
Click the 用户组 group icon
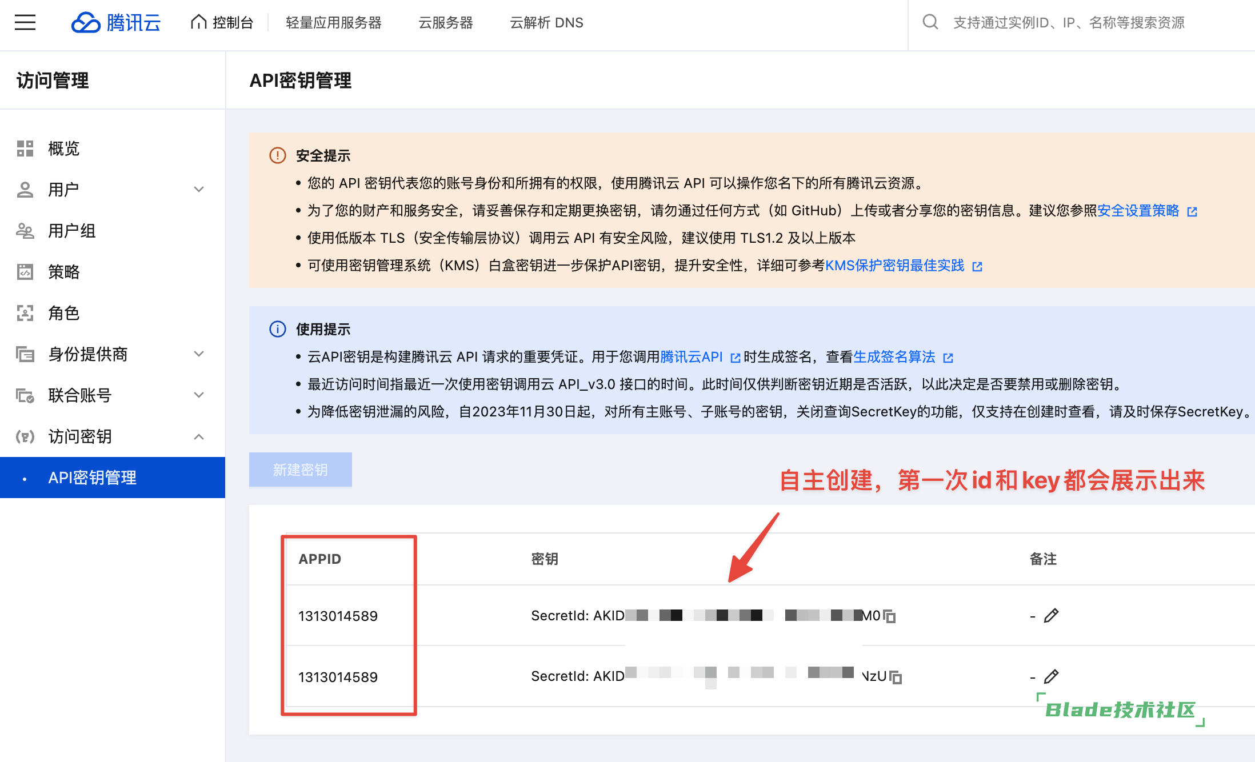coord(25,231)
